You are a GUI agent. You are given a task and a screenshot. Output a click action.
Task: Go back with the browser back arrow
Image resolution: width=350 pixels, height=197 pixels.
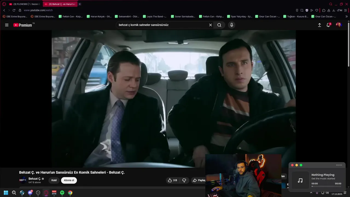(4, 10)
